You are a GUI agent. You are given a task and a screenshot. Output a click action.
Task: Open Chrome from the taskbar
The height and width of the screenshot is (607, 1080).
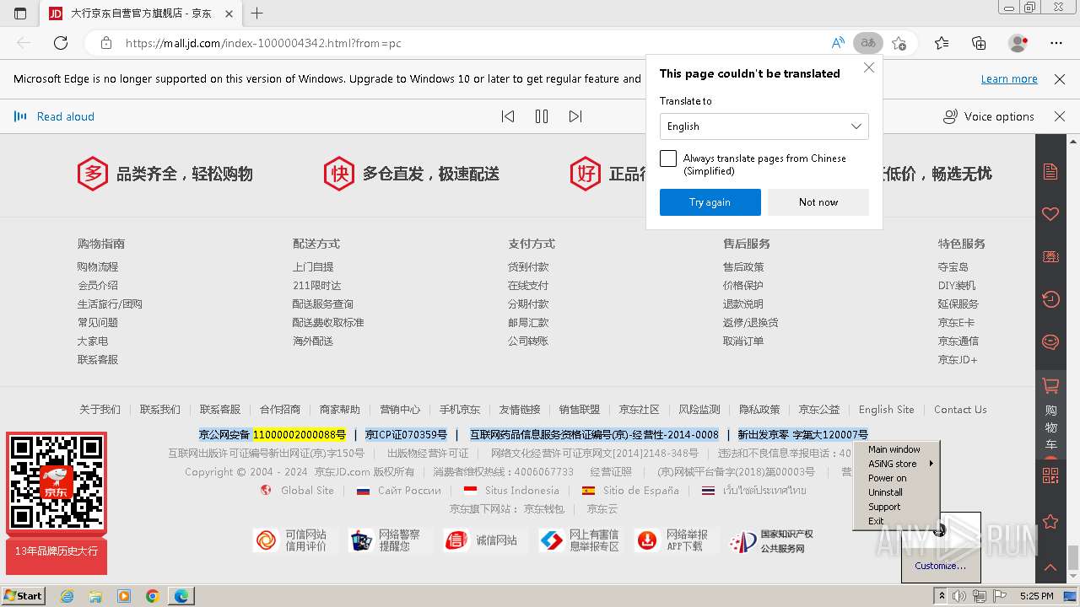(x=152, y=596)
